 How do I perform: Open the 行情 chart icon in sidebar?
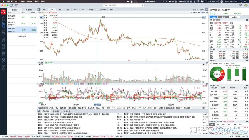3,32
